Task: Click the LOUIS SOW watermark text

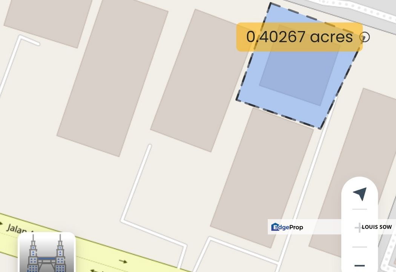Action: (376, 227)
